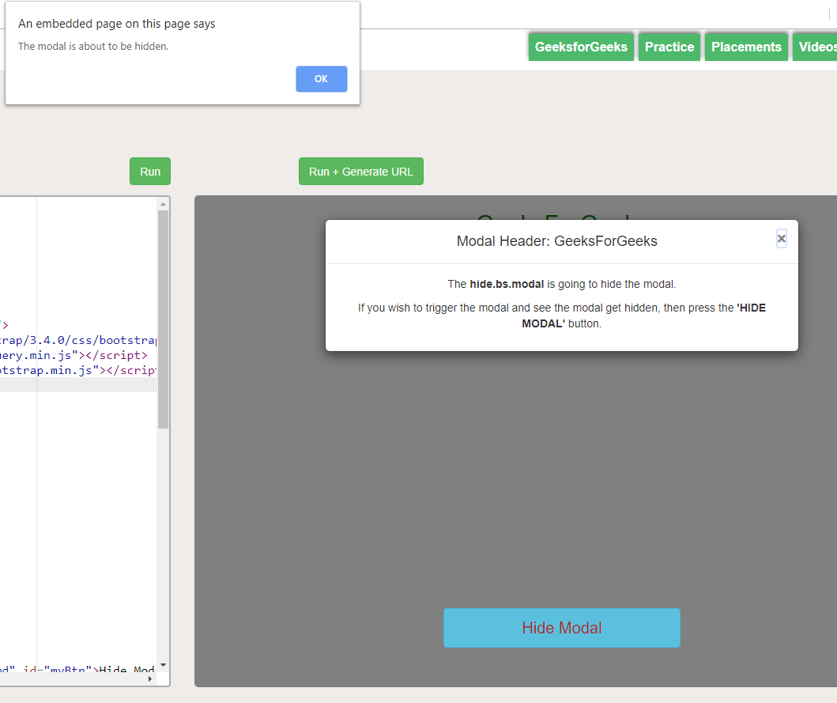Click the 'otstrap.min.js' script code line
This screenshot has height=703, width=837.
(x=78, y=370)
